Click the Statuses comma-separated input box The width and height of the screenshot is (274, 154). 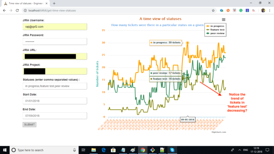point(55,86)
